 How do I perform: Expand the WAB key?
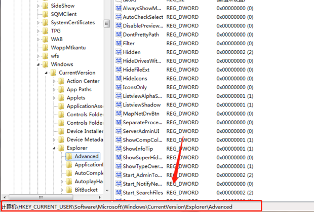pos(38,40)
